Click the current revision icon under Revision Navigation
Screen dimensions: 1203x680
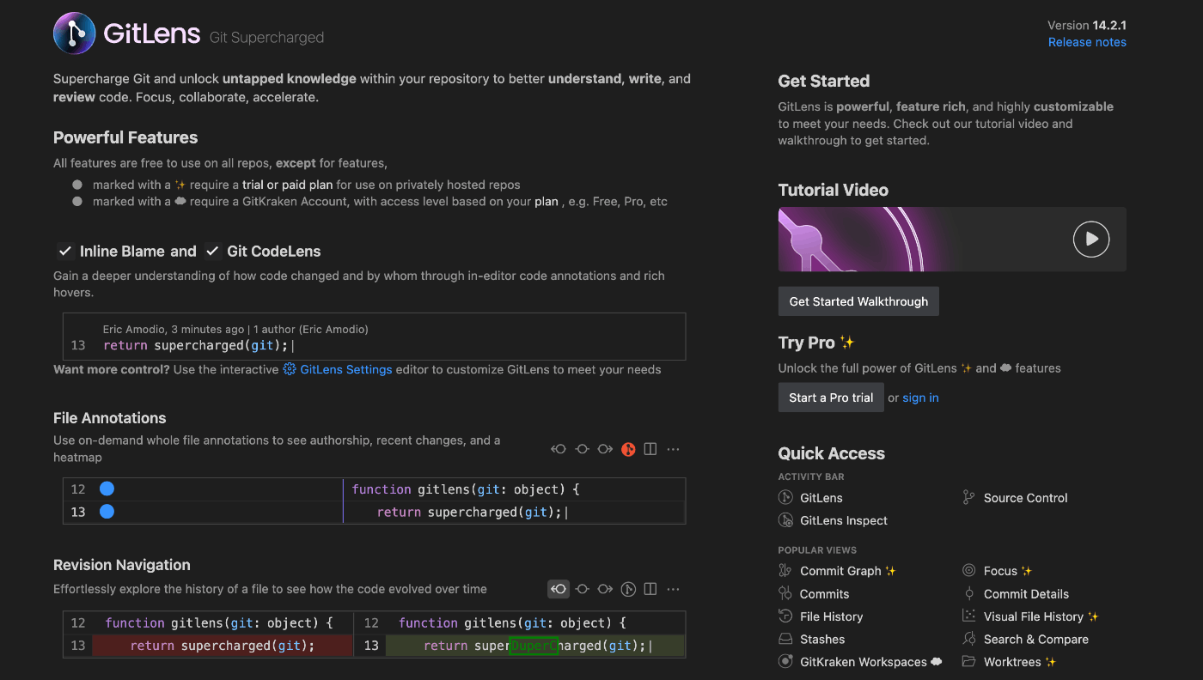582,589
